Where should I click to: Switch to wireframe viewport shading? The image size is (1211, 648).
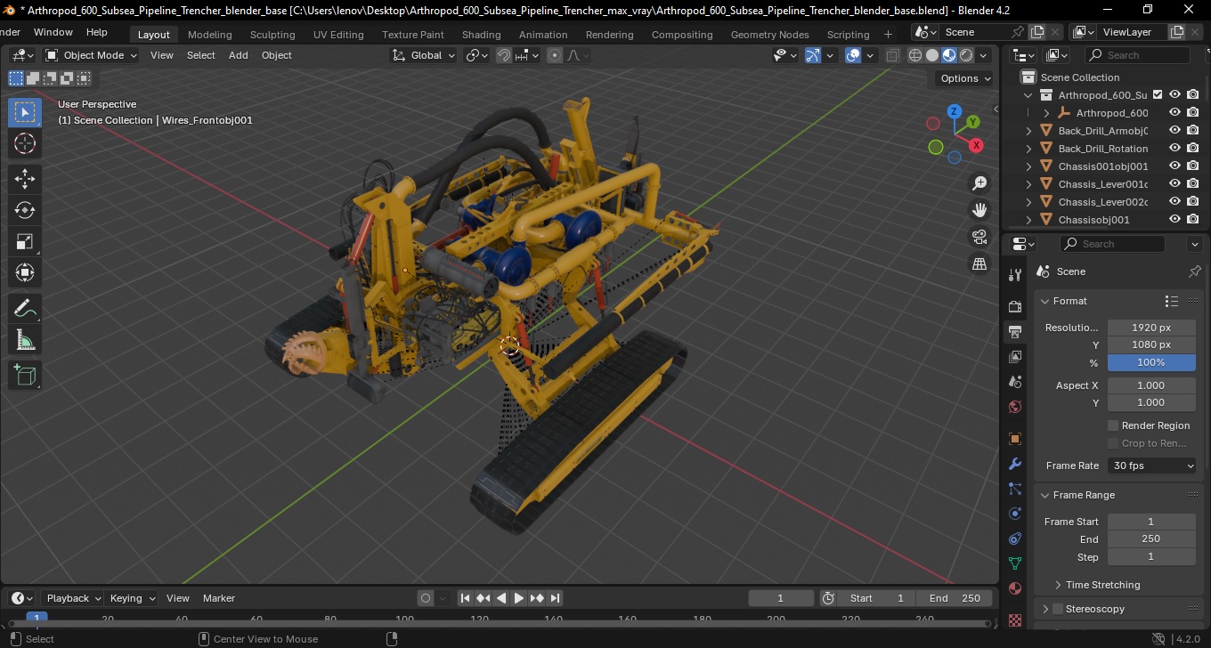pos(915,55)
